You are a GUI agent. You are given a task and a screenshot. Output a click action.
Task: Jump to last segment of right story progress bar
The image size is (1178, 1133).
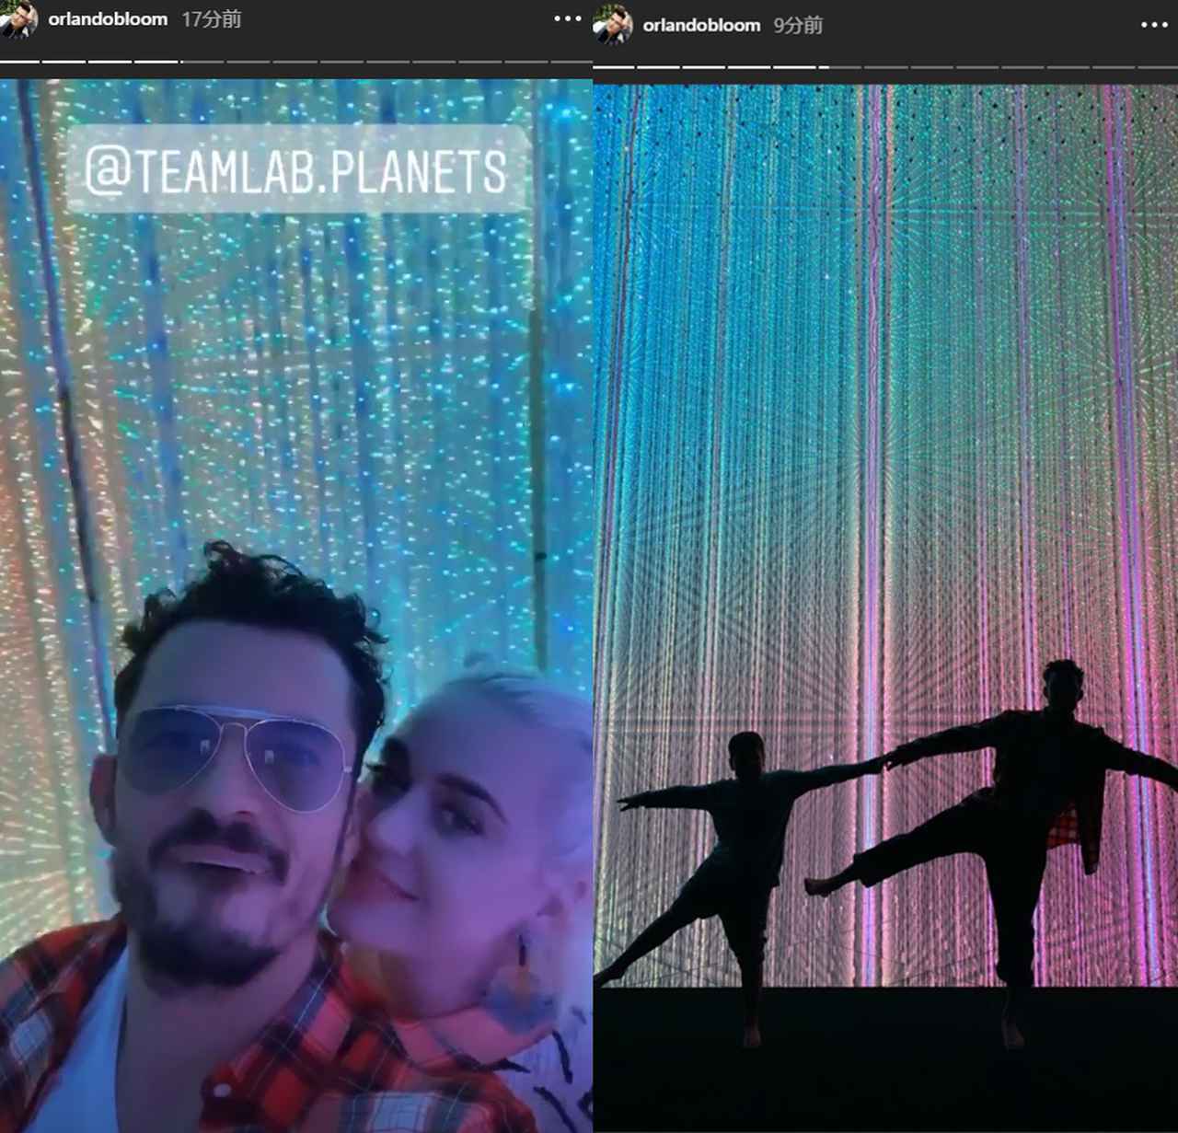click(x=1158, y=67)
